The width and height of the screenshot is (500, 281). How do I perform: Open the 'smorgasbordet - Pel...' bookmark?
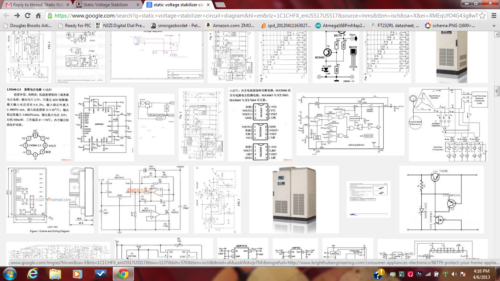pyautogui.click(x=176, y=26)
